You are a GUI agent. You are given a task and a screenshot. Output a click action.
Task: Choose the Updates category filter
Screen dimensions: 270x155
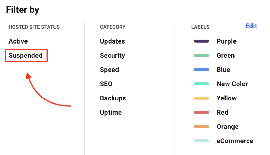(112, 41)
